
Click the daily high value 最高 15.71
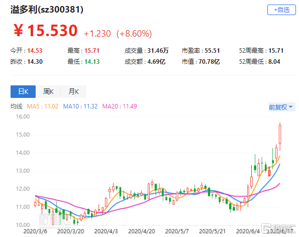pos(92,51)
